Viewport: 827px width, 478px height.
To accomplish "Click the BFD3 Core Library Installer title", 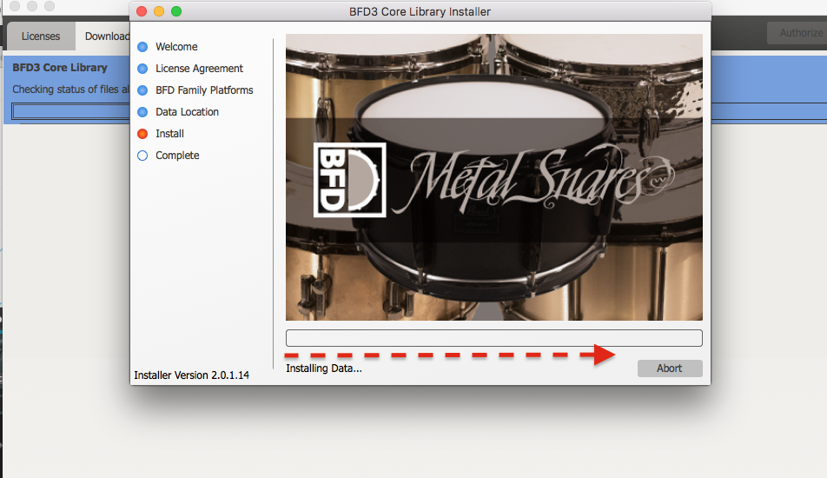I will point(420,11).
